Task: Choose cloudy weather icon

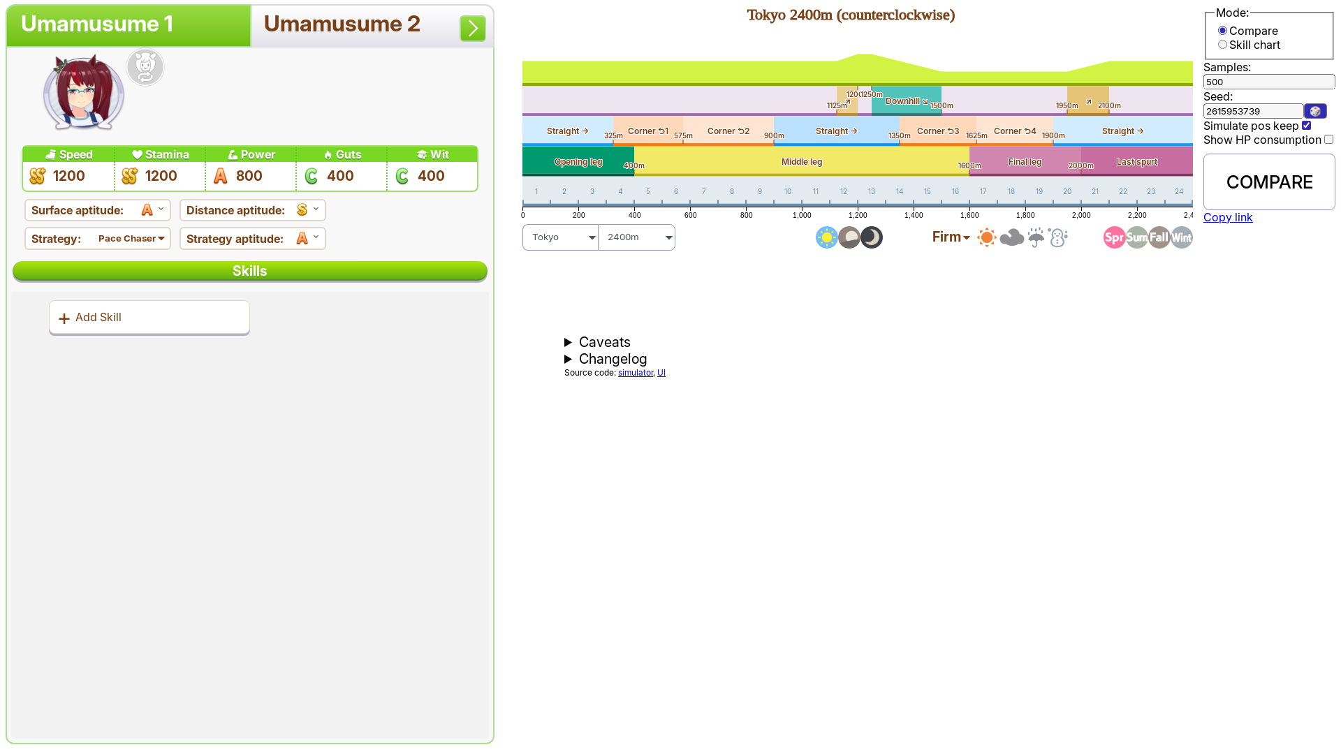Action: click(x=1011, y=237)
